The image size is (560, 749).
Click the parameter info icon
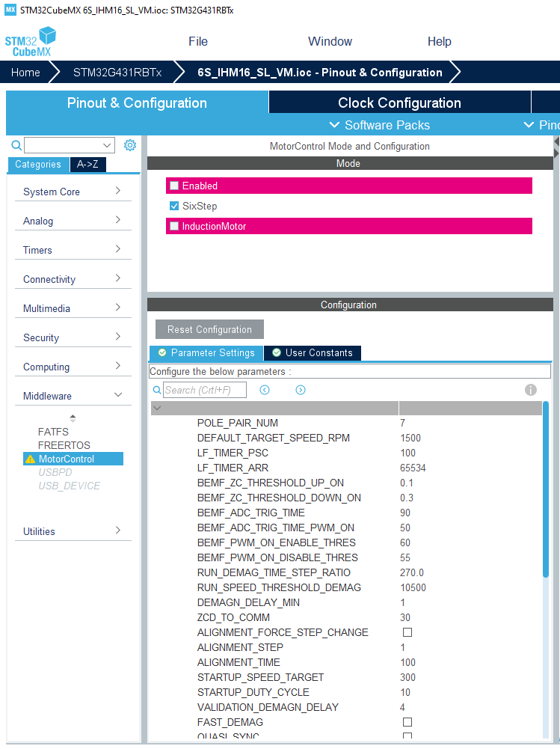531,390
